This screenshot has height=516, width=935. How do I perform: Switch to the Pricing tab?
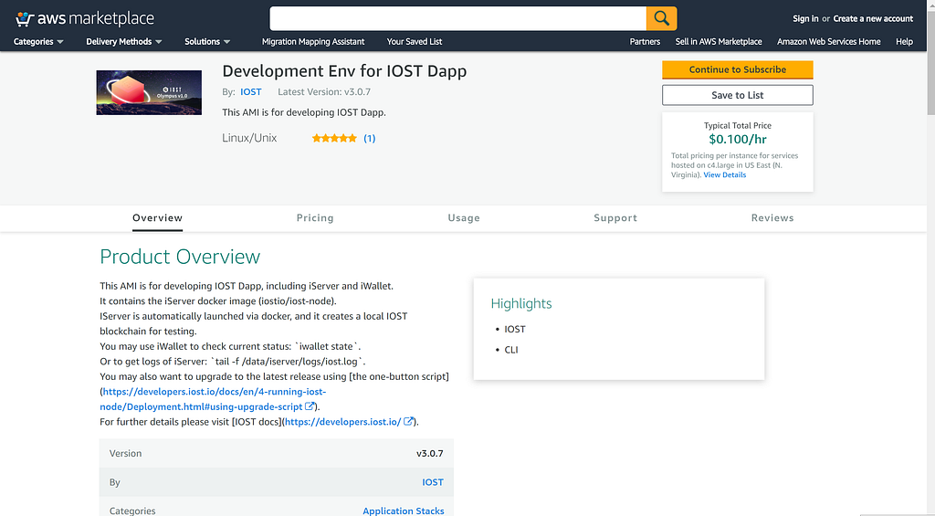(315, 218)
